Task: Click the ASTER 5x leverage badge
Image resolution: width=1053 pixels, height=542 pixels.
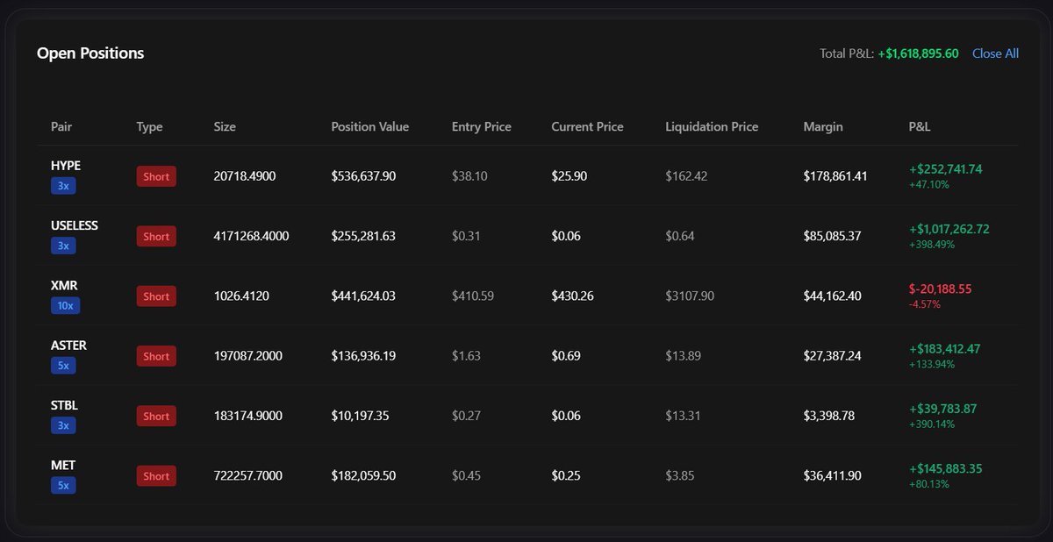Action: (x=63, y=366)
